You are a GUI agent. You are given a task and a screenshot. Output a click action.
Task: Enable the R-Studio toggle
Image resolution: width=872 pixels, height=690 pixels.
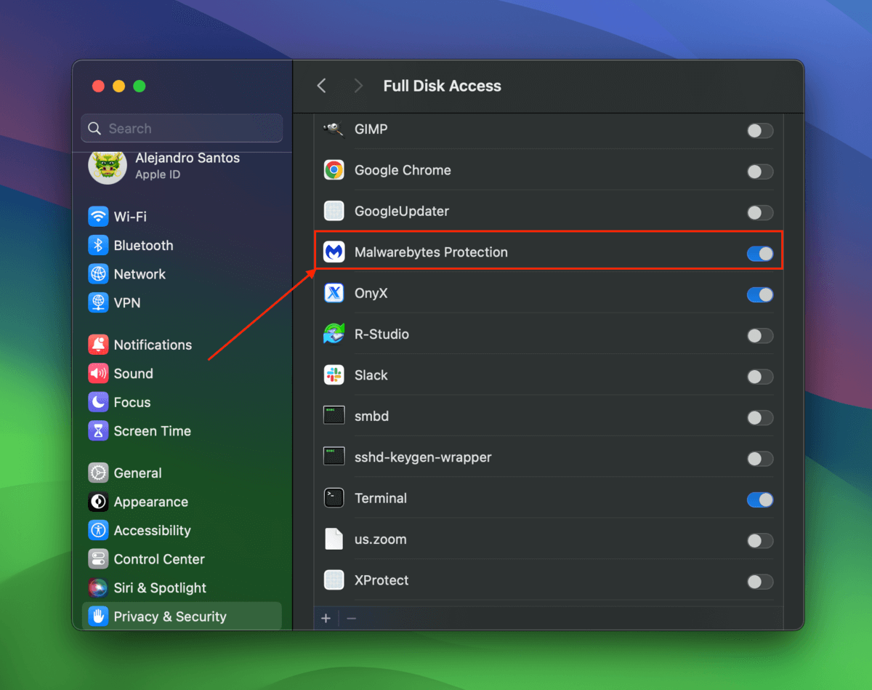(760, 335)
